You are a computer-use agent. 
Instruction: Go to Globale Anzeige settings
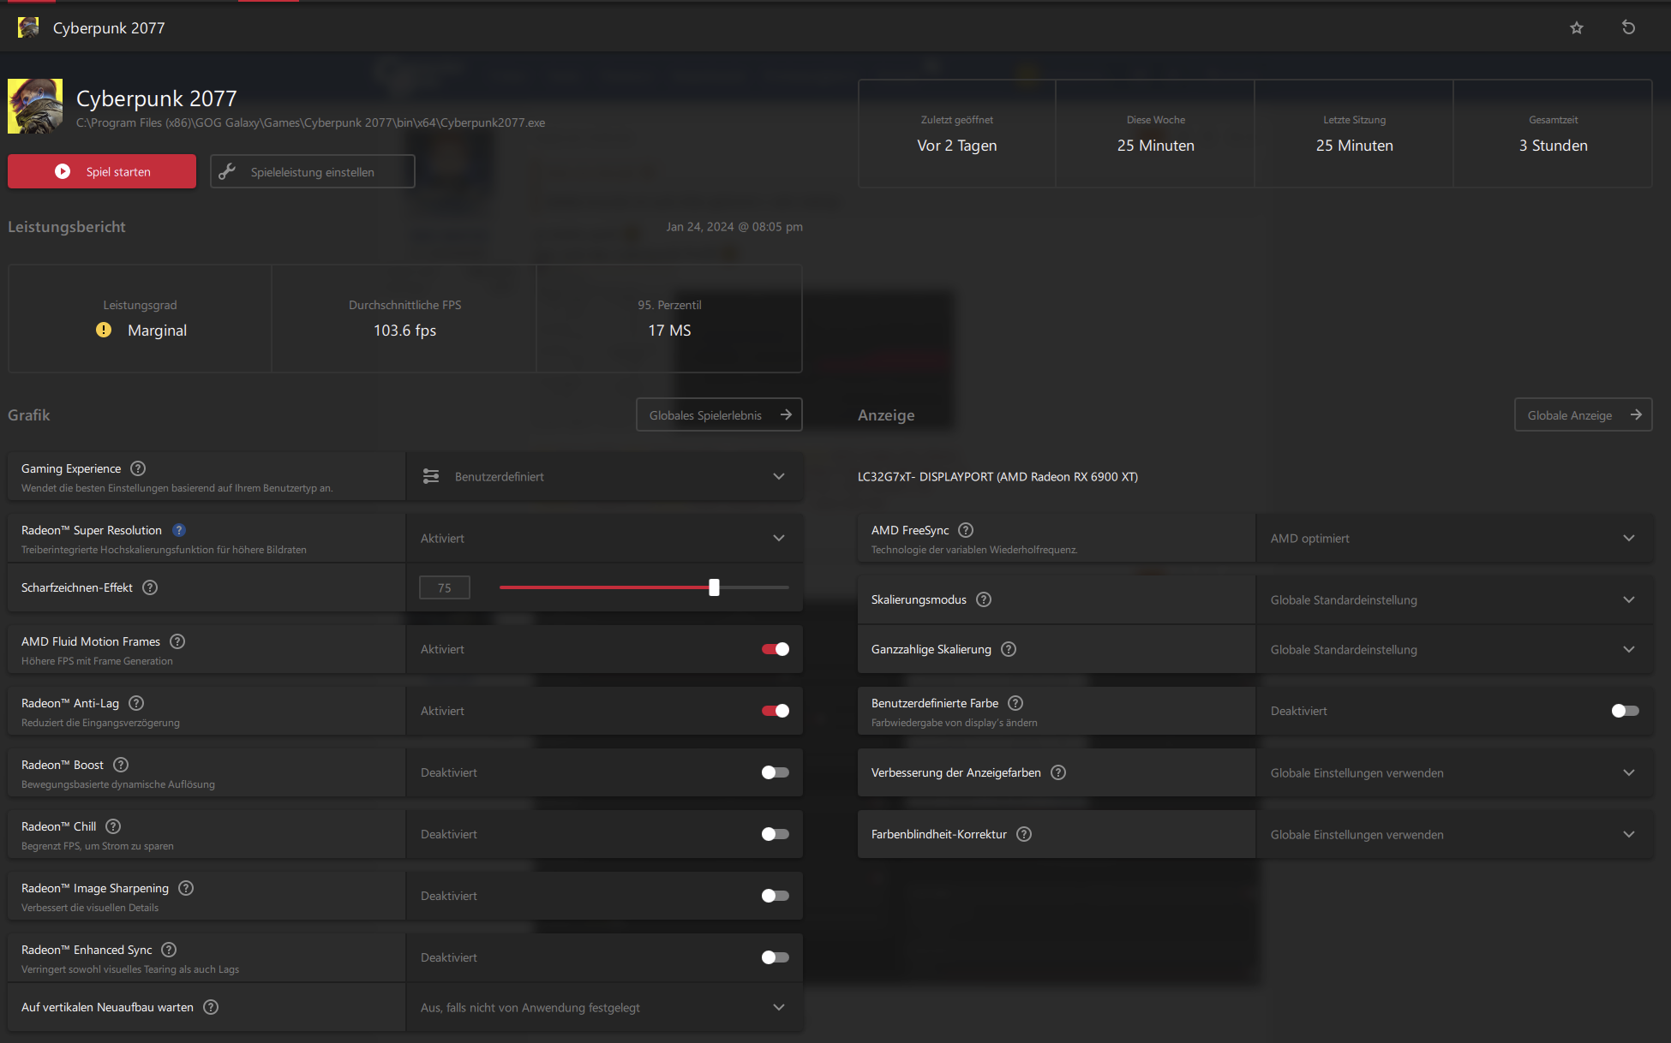pos(1583,414)
